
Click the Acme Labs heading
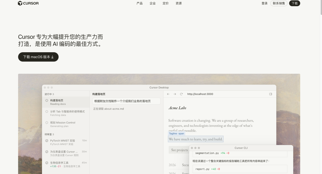[x=177, y=108]
